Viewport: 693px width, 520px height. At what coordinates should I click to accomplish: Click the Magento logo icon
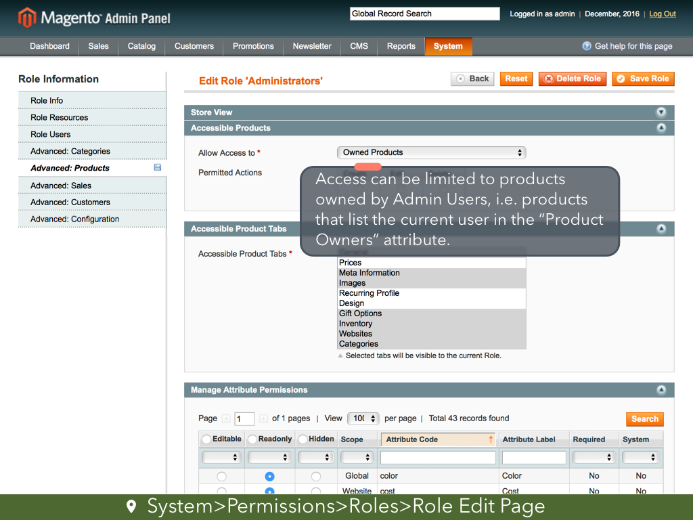[27, 18]
